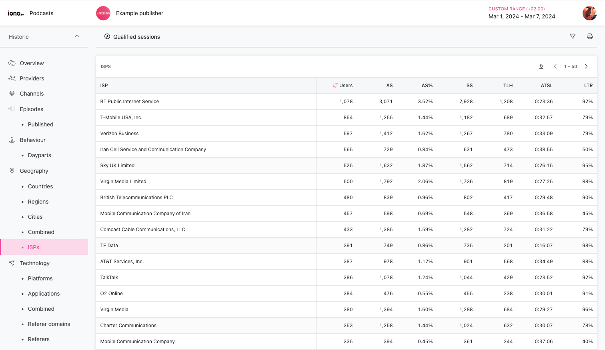Image resolution: width=605 pixels, height=350 pixels.
Task: Sort table by ATSL column
Action: (547, 86)
